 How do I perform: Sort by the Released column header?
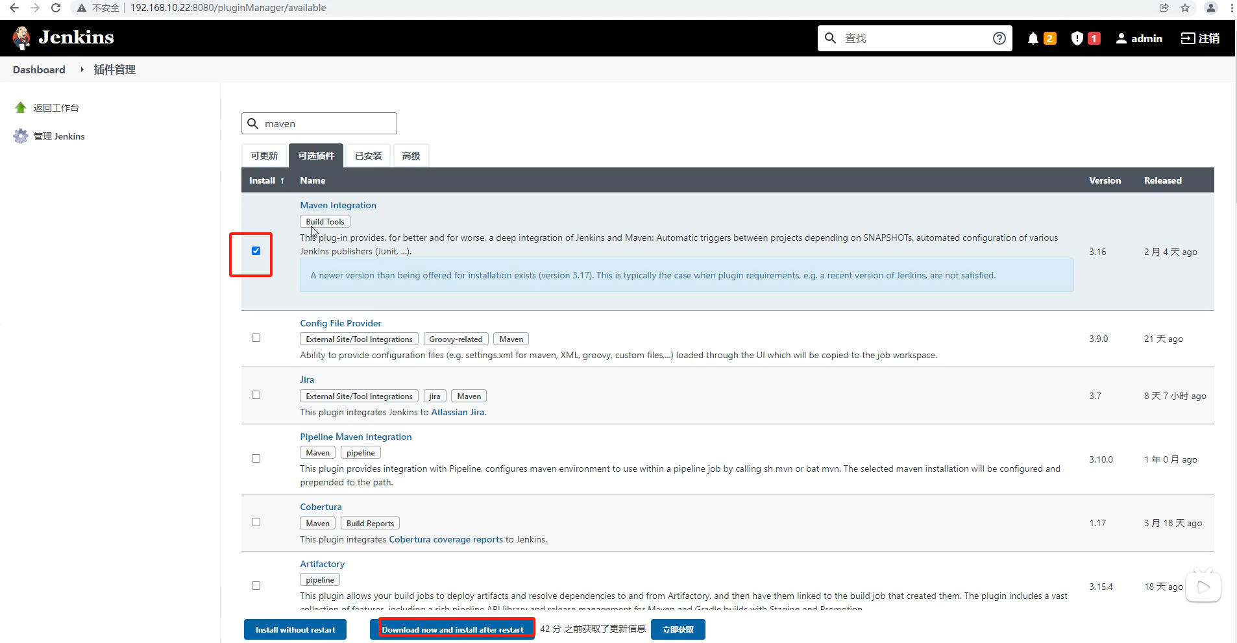(x=1162, y=180)
